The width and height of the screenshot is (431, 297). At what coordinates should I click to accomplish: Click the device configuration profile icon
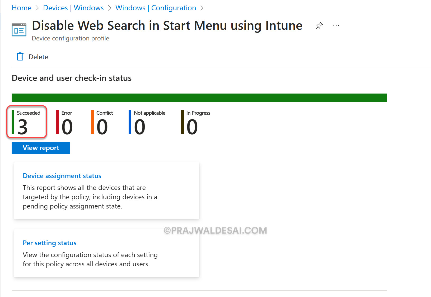point(19,30)
